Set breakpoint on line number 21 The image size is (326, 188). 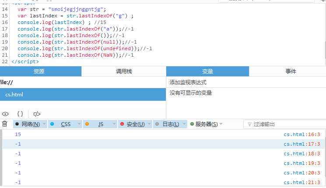pyautogui.click(x=5, y=55)
